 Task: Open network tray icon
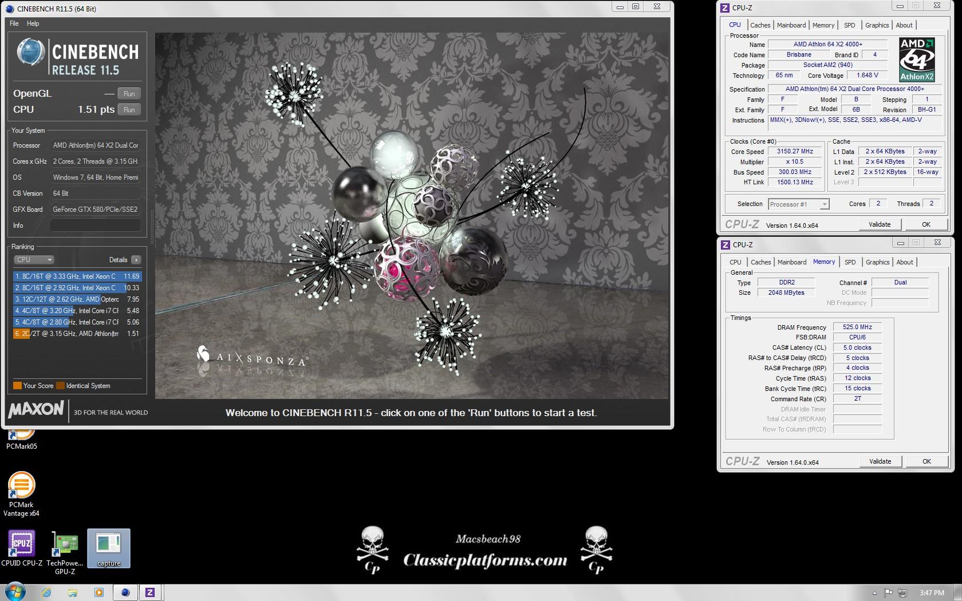[902, 593]
